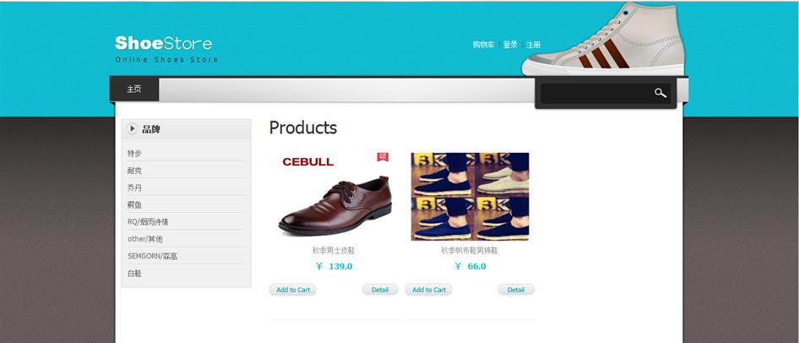Click the arrow icon beside 品牌
The width and height of the screenshot is (799, 343).
(132, 129)
